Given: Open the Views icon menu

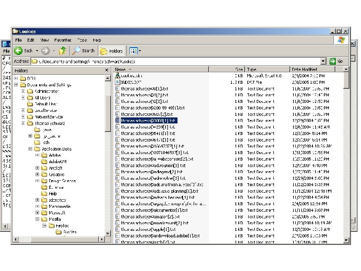Looking at the screenshot, I should coord(133,51).
